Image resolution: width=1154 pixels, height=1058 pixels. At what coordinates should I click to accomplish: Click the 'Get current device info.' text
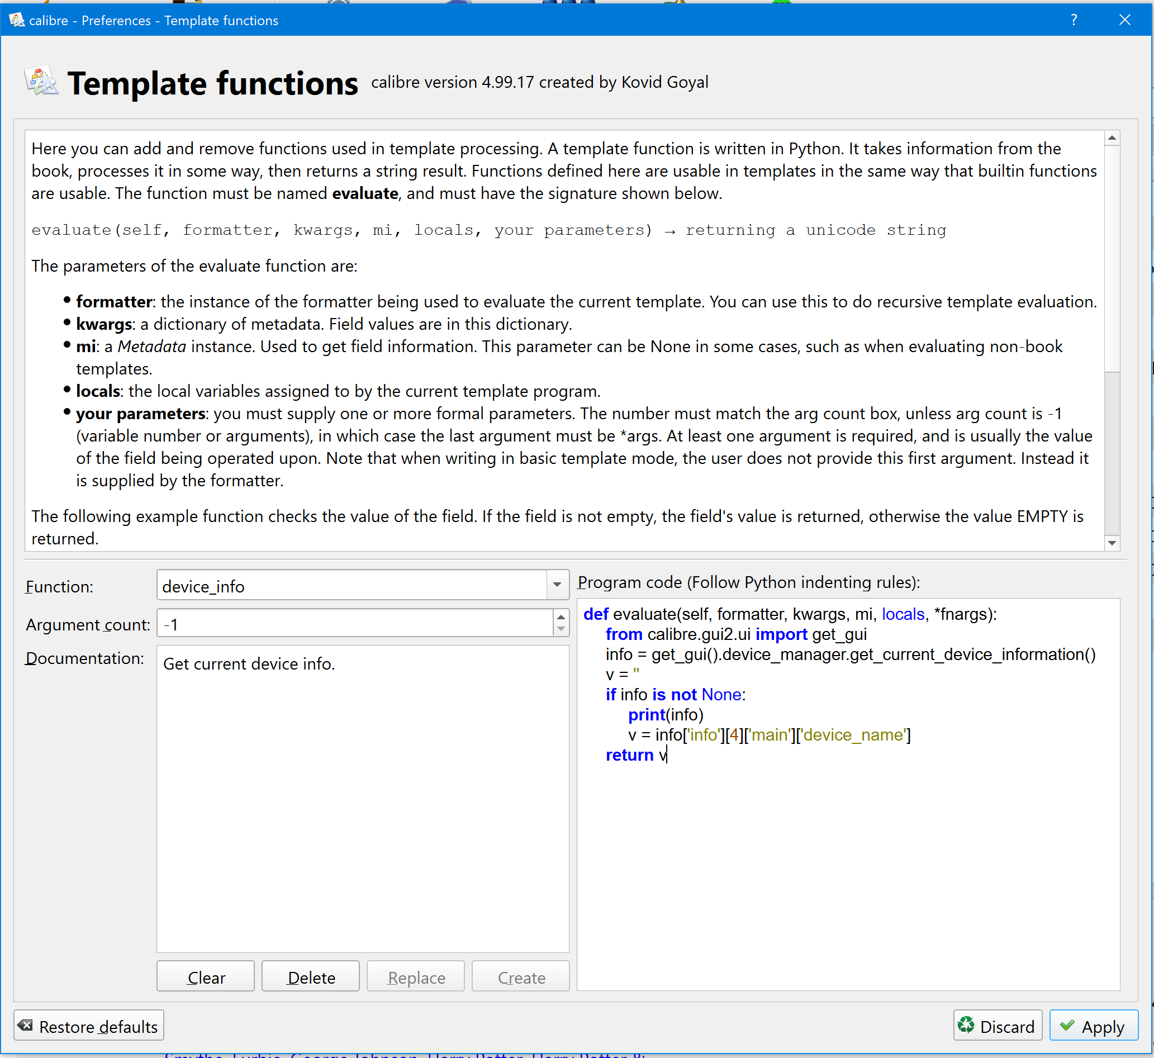[249, 663]
